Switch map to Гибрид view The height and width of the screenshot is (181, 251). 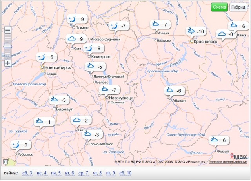(x=238, y=7)
